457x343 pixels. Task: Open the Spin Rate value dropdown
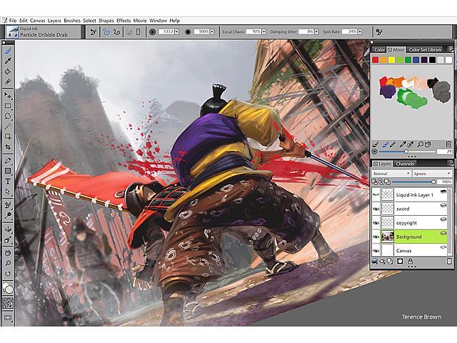click(360, 31)
